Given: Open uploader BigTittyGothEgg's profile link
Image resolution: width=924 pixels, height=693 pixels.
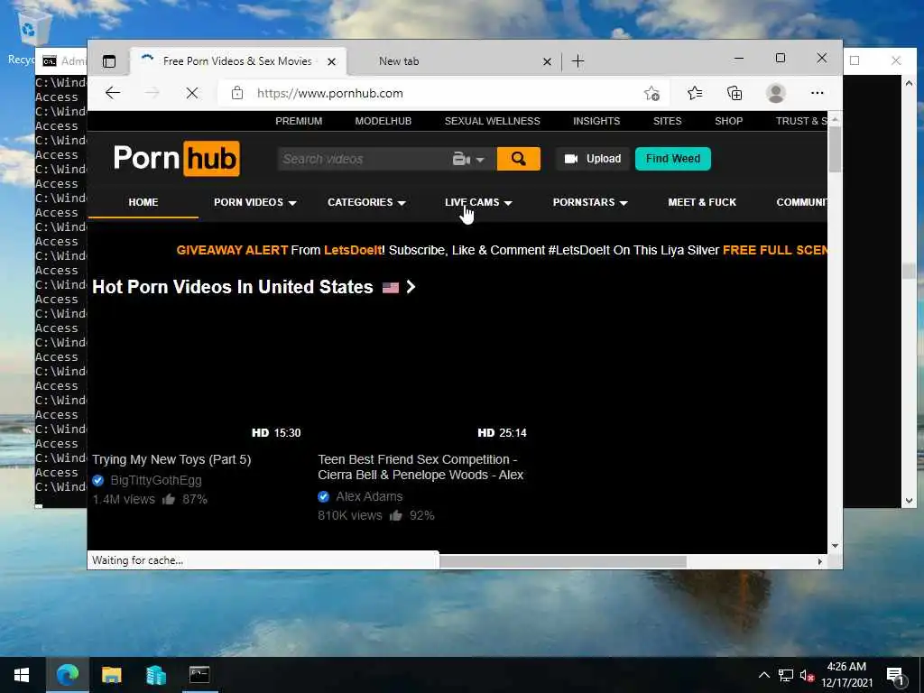Looking at the screenshot, I should 155,480.
